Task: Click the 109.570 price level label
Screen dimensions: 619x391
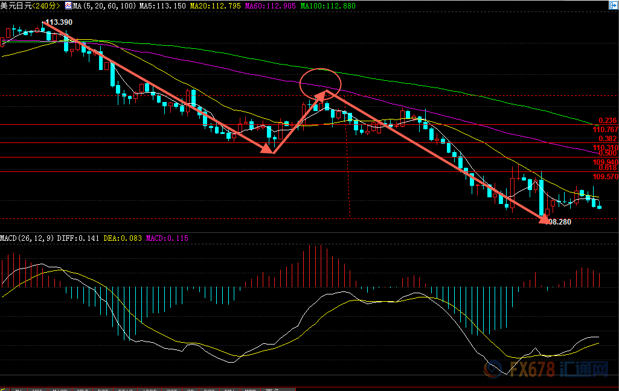Action: click(x=605, y=177)
